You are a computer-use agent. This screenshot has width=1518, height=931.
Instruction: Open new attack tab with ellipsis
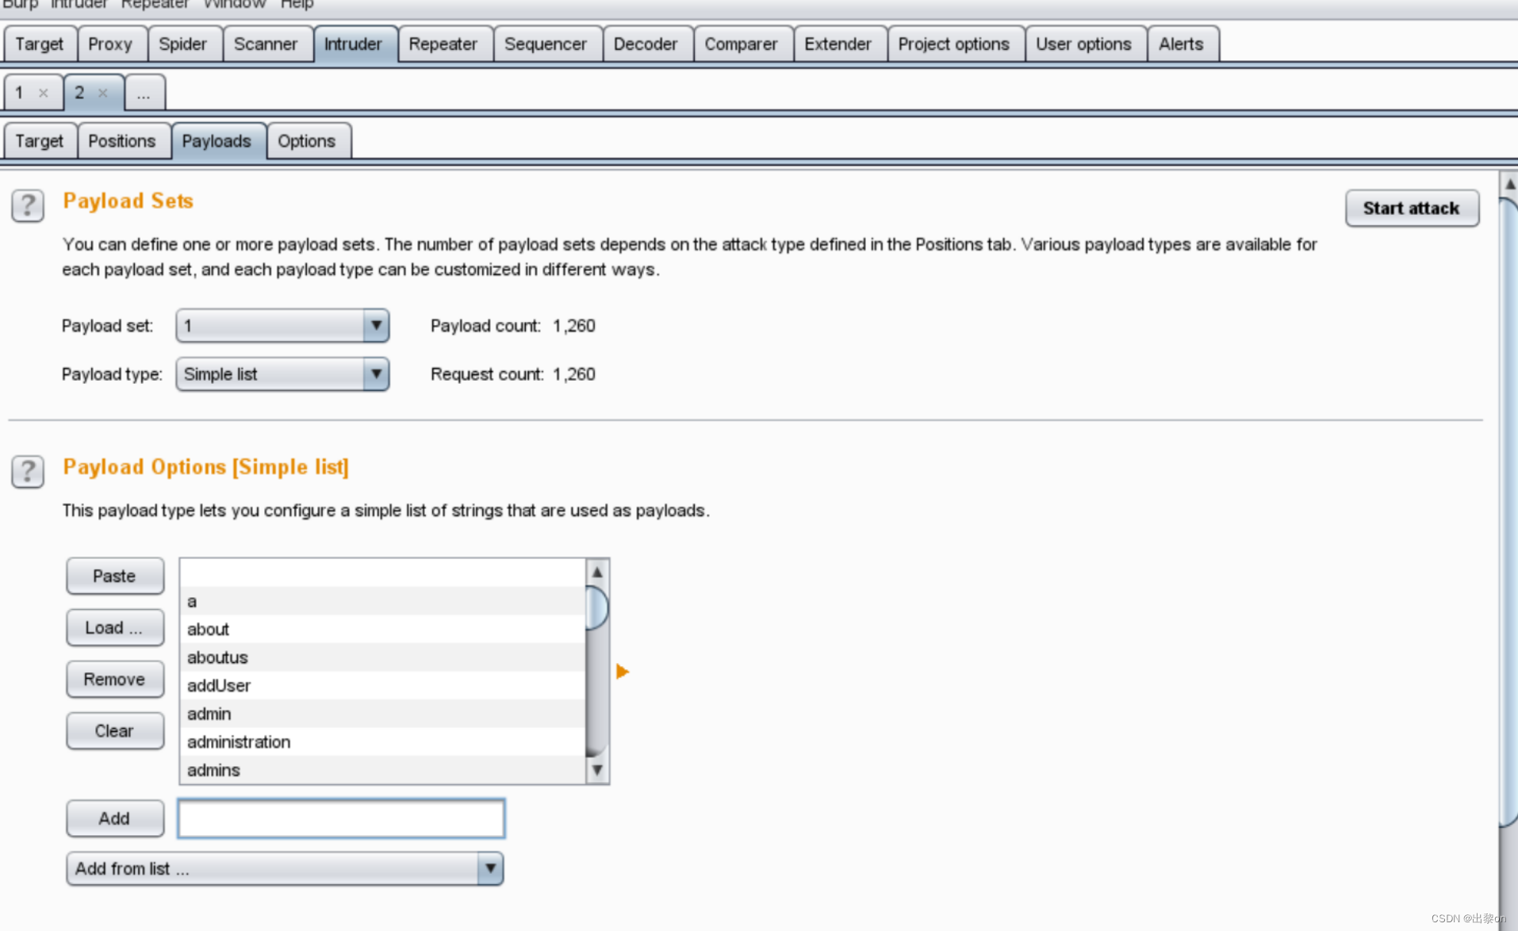[x=144, y=94]
